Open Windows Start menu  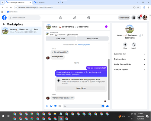click(x=3, y=116)
